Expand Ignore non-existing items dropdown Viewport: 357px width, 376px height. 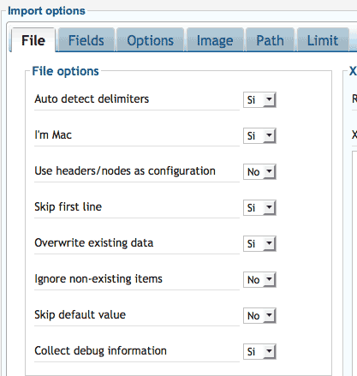259,280
